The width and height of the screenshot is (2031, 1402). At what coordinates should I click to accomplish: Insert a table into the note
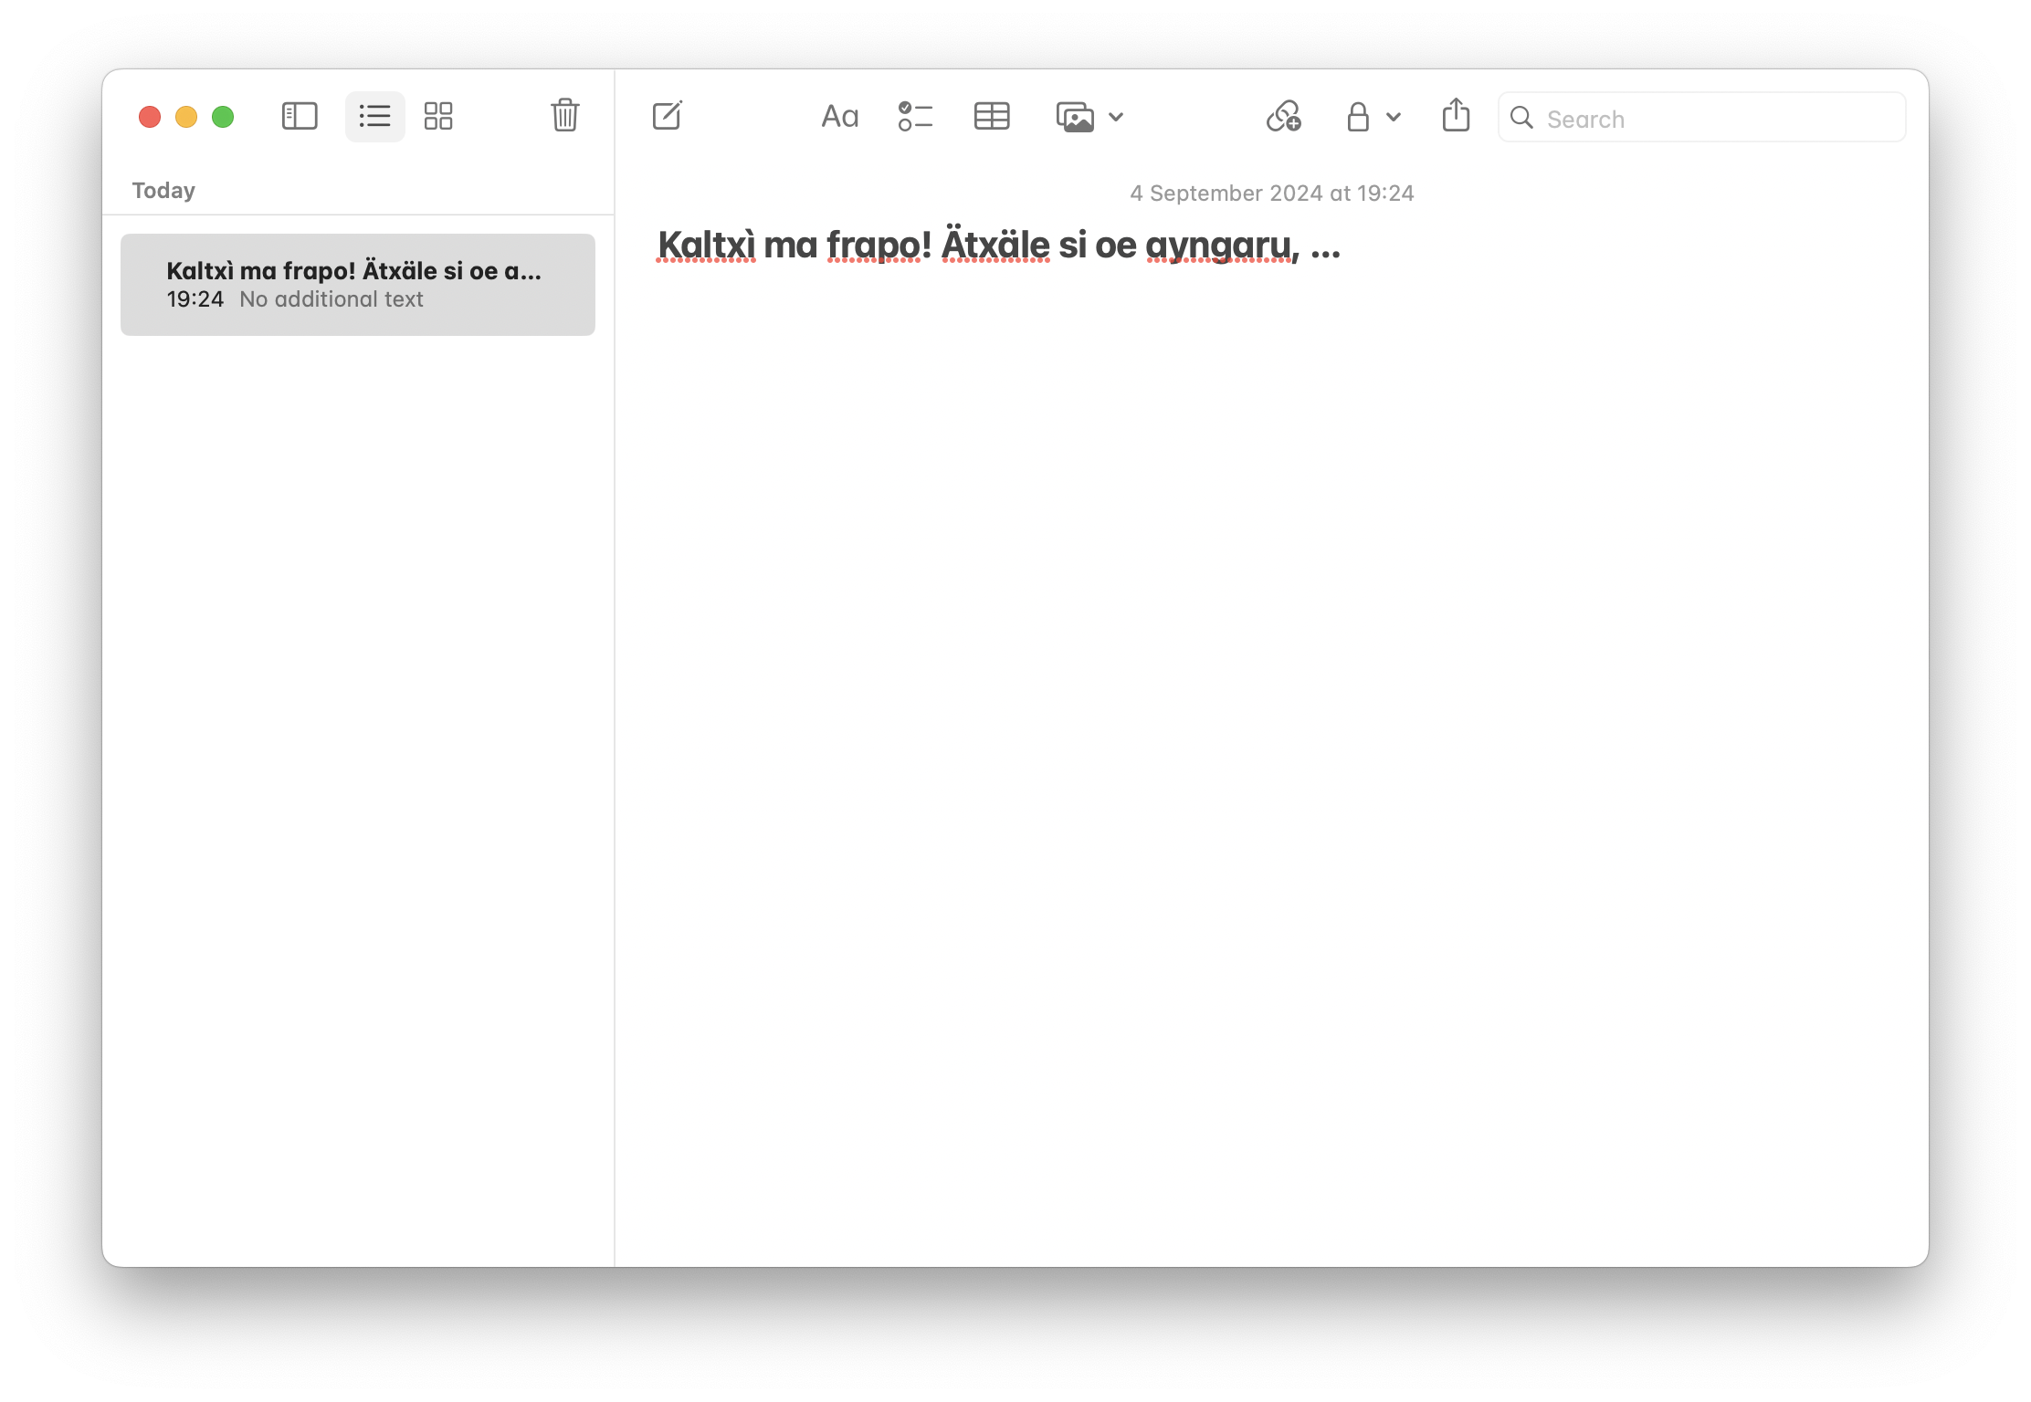click(x=992, y=117)
